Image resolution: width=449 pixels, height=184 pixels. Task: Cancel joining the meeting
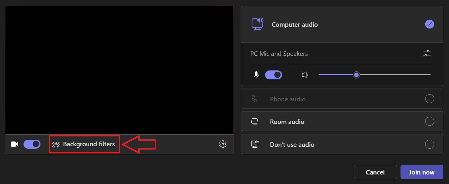pyautogui.click(x=375, y=172)
